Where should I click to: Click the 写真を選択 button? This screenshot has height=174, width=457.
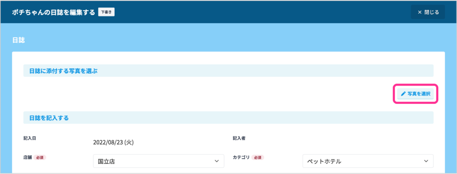[415, 94]
